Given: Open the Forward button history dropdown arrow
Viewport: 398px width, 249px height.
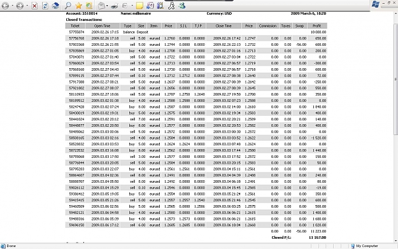Looking at the screenshot, I should coord(27,6).
